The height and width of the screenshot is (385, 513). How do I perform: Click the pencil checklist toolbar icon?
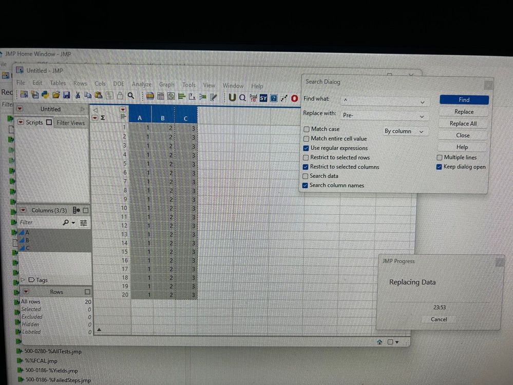pyautogui.click(x=213, y=97)
